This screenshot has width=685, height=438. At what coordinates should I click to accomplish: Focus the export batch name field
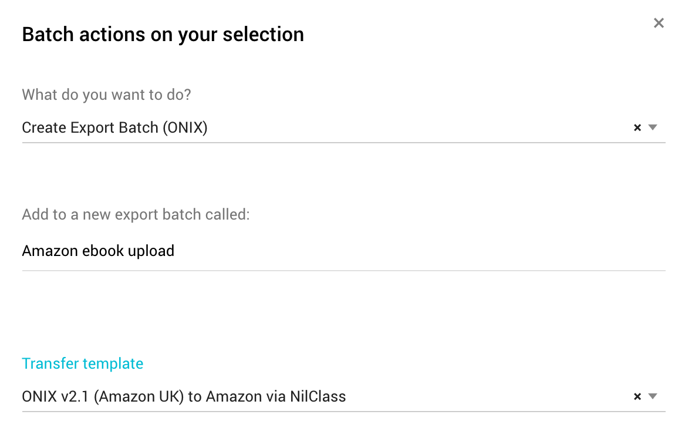[343, 251]
